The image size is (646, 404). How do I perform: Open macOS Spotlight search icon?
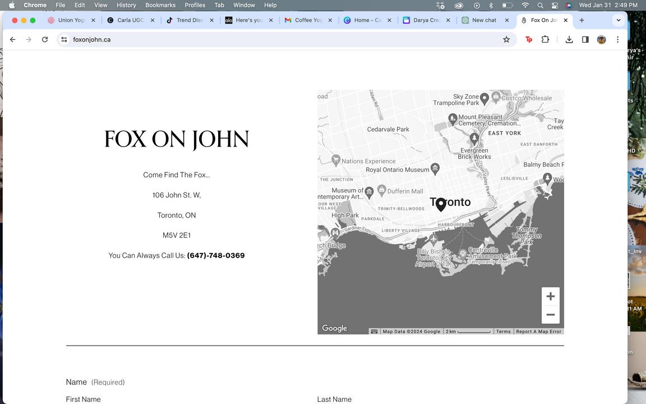click(x=540, y=5)
